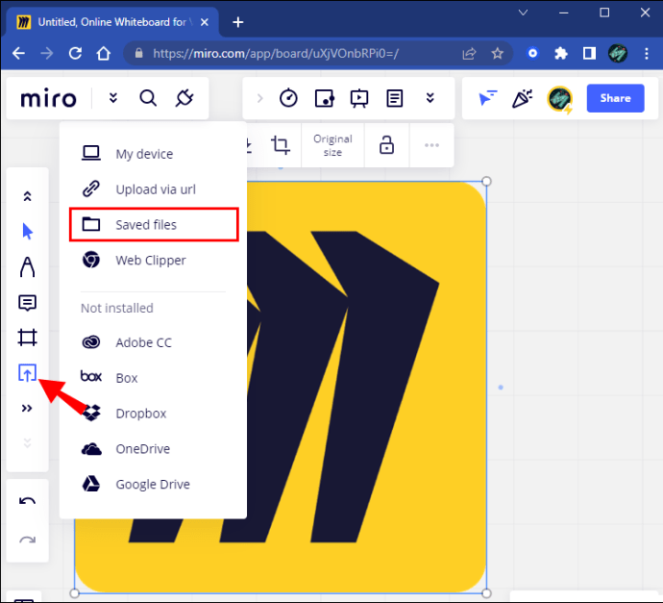This screenshot has height=603, width=663.
Task: Select the pen drawing tool
Action: click(28, 267)
